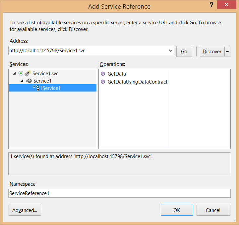Click the IService1 contract icon
The image size is (239, 225).
pyautogui.click(x=36, y=88)
